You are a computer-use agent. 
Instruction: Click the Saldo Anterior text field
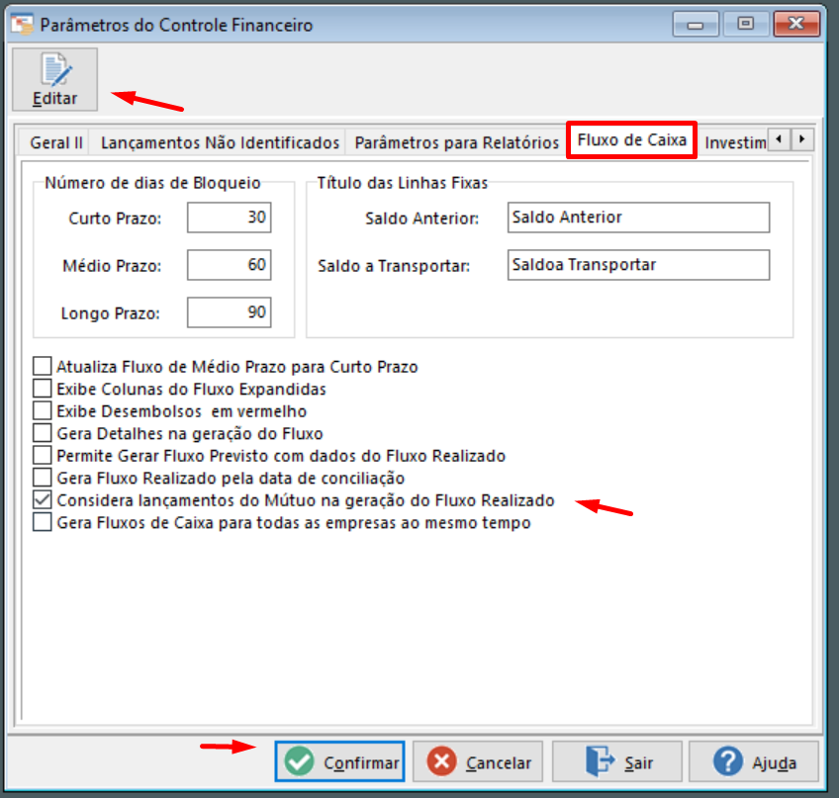pos(638,218)
